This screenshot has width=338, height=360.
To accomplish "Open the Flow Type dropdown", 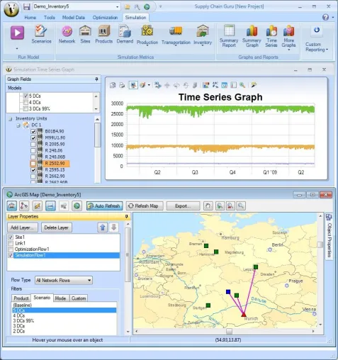I will tap(64, 281).
